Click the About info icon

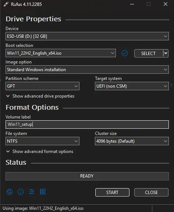tap(21, 191)
